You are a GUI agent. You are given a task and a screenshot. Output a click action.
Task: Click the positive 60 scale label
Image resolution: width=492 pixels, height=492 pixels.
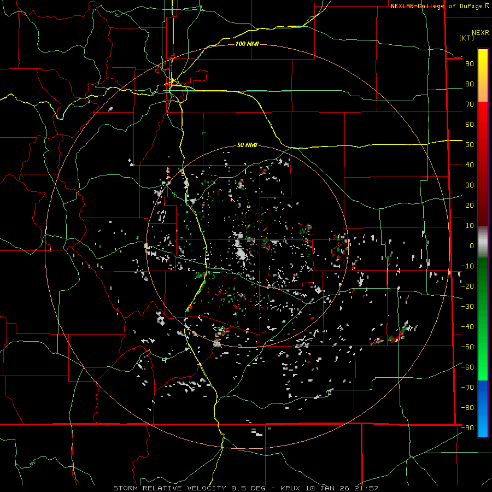[x=470, y=125]
